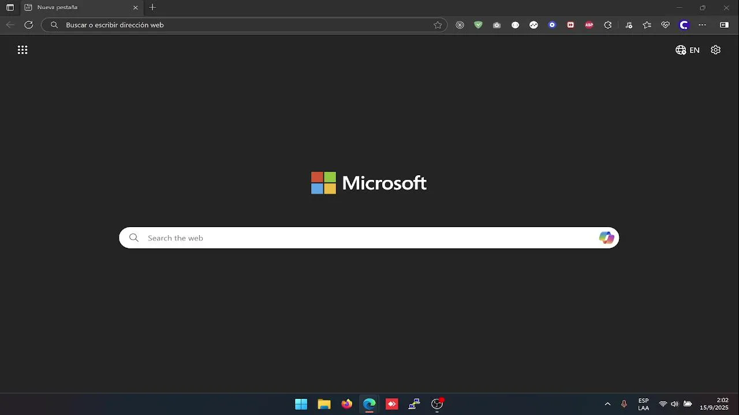Open the Favorites list icon
This screenshot has height=415, width=739.
click(647, 25)
